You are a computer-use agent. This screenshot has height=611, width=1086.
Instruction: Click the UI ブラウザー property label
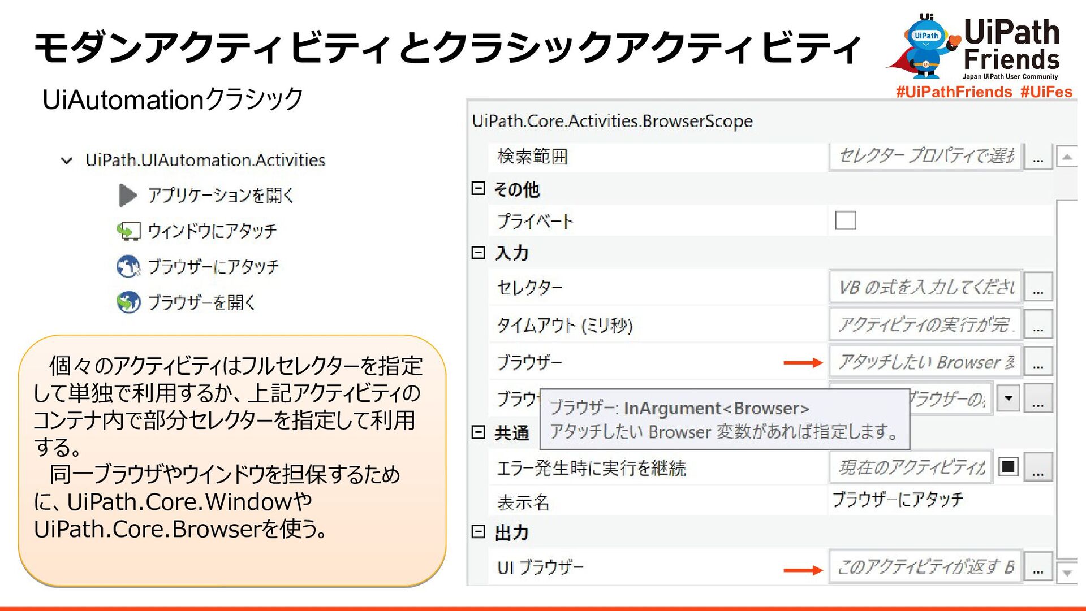[x=540, y=567]
